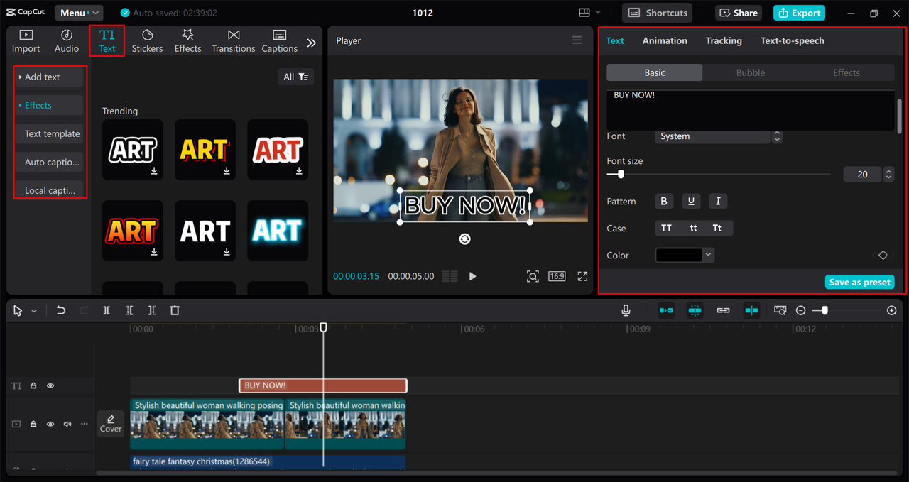Select cyan neon glow ART effect
909x482 pixels.
point(278,231)
